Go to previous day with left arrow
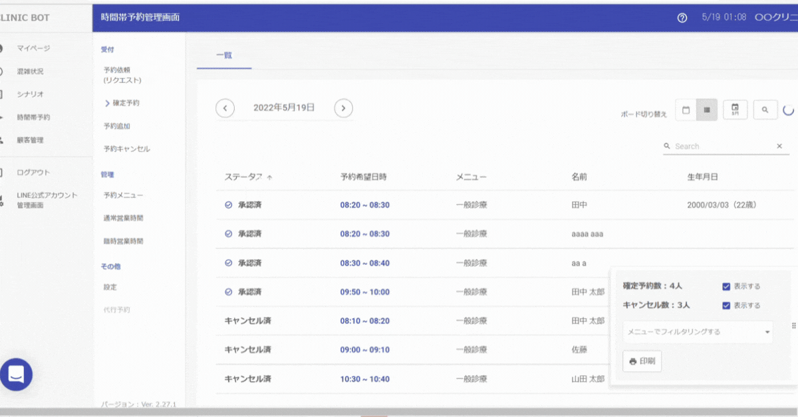 pyautogui.click(x=225, y=108)
